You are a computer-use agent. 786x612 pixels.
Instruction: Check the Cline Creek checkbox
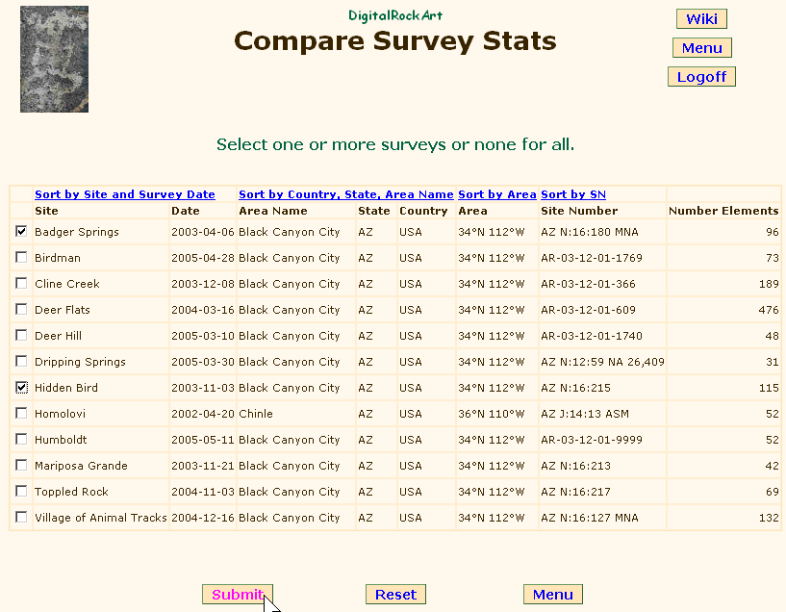click(21, 284)
